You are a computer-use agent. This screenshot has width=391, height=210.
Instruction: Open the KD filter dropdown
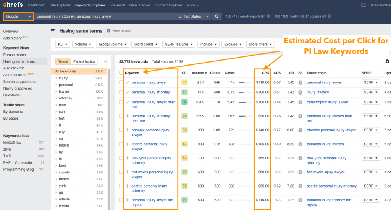63,44
